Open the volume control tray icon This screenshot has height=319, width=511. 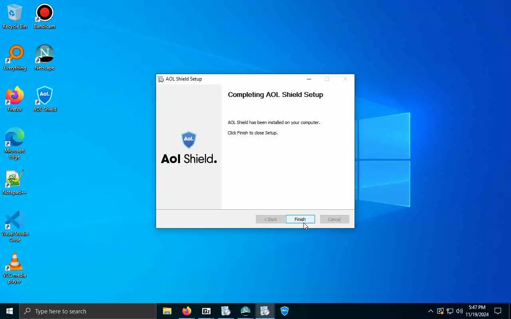tap(460, 311)
